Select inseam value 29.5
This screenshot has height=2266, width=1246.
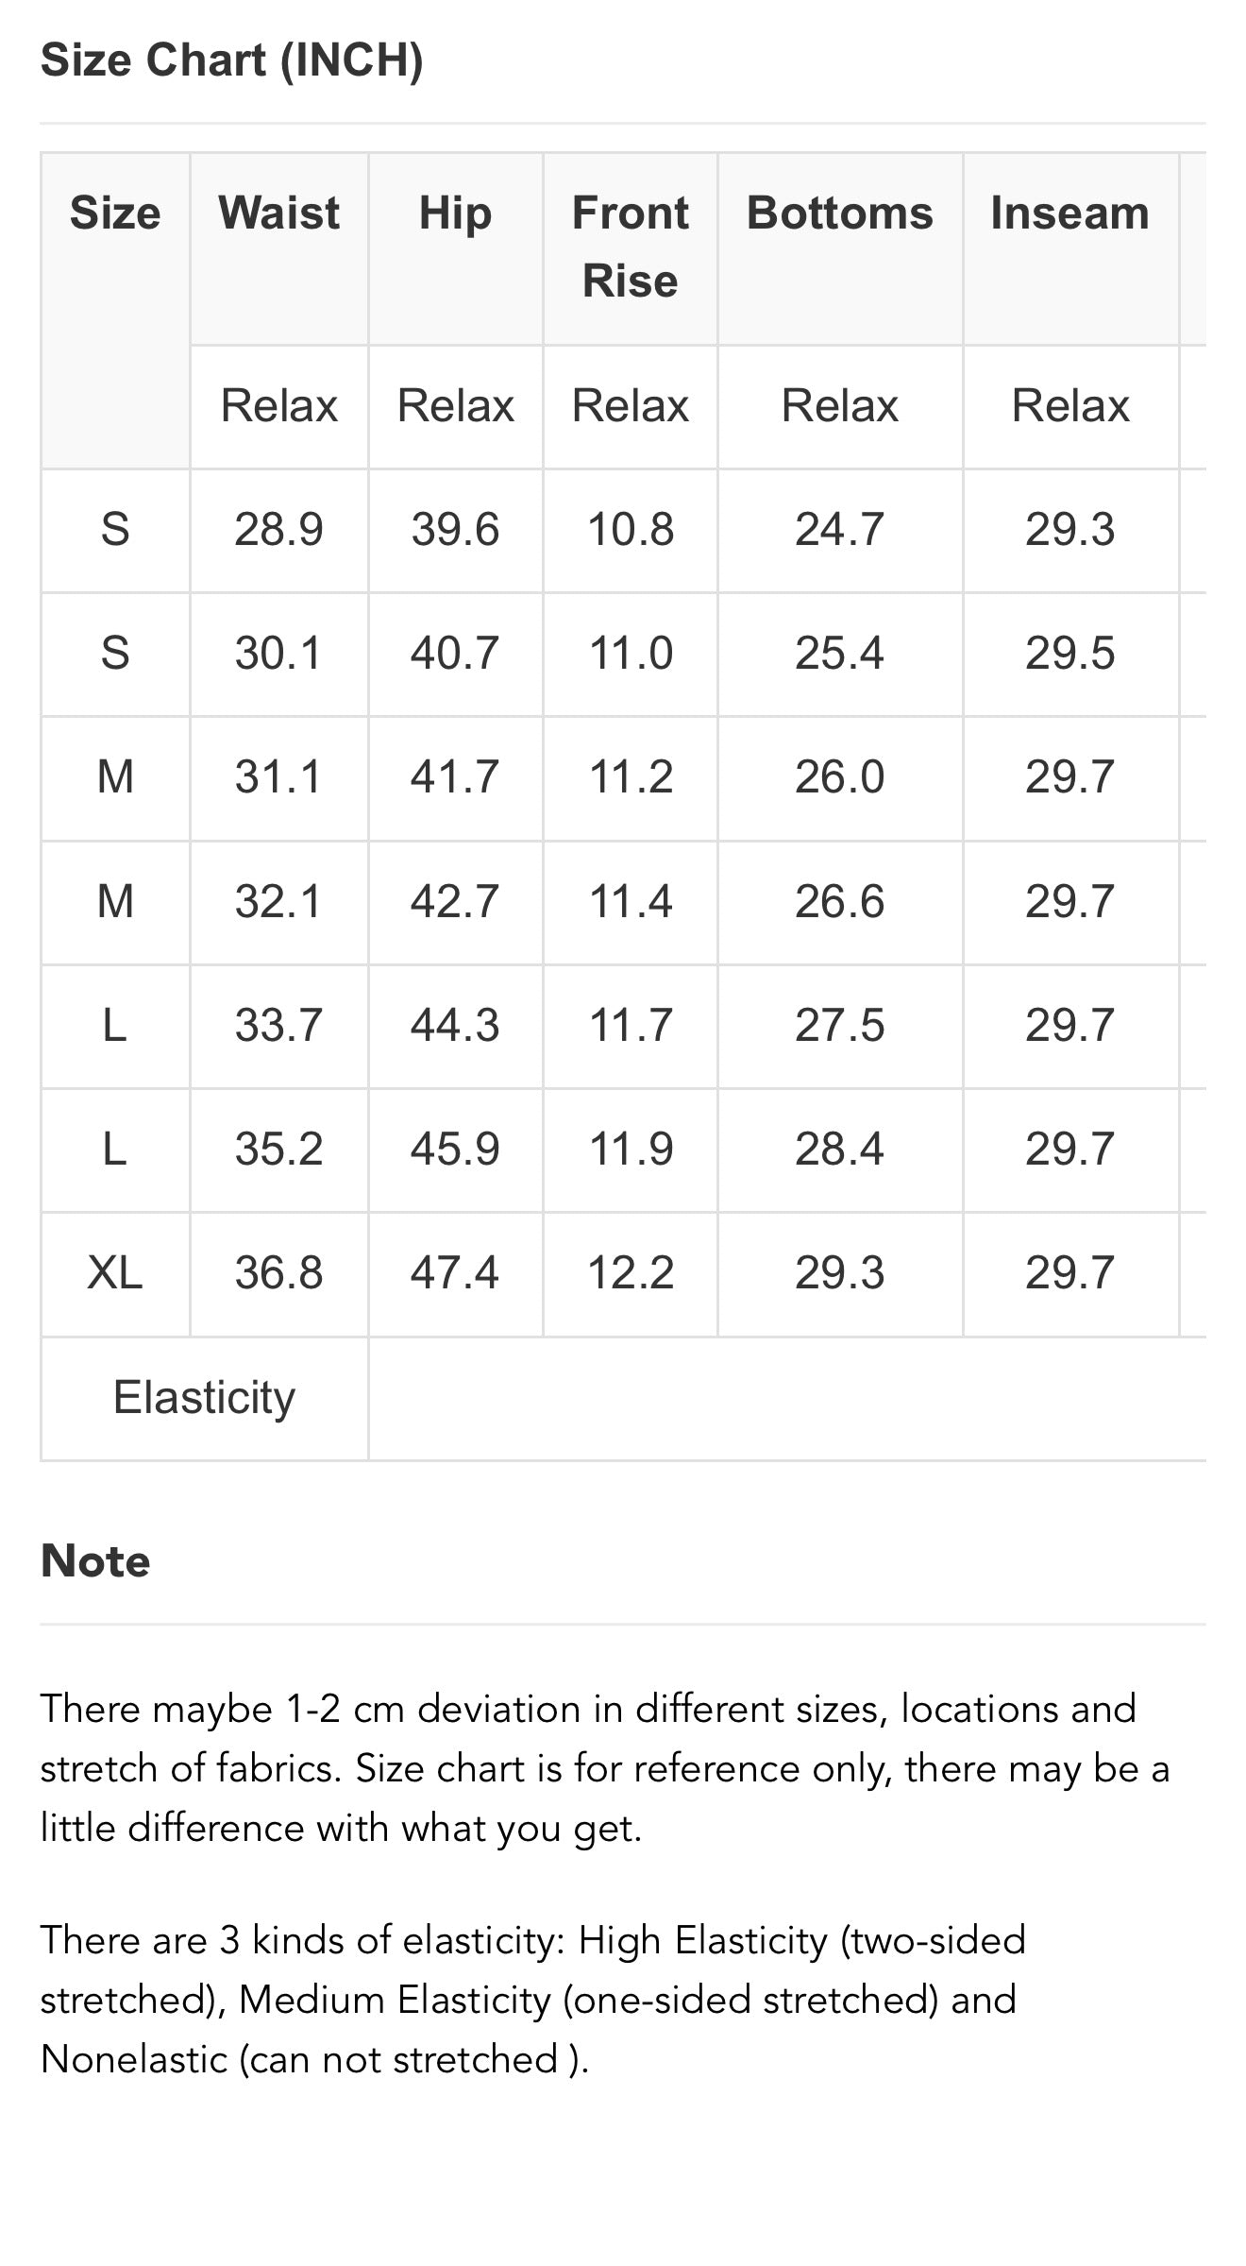point(1069,653)
